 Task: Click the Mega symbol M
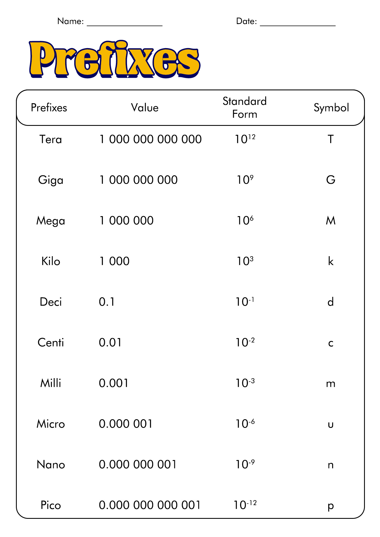point(331,221)
